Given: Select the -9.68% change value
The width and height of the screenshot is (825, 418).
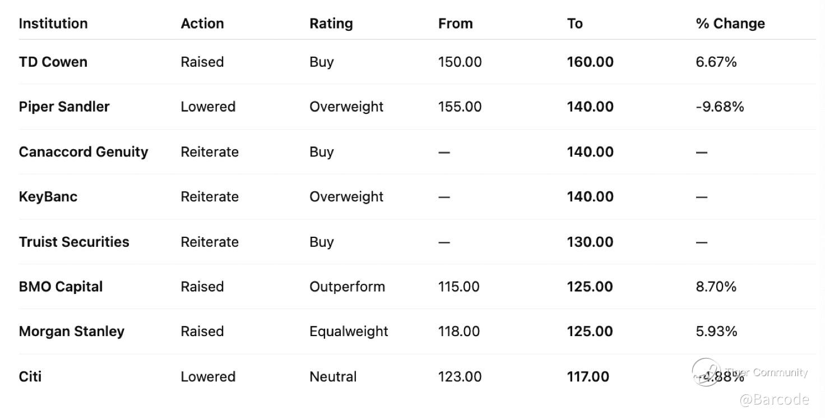Looking at the screenshot, I should click(x=720, y=107).
